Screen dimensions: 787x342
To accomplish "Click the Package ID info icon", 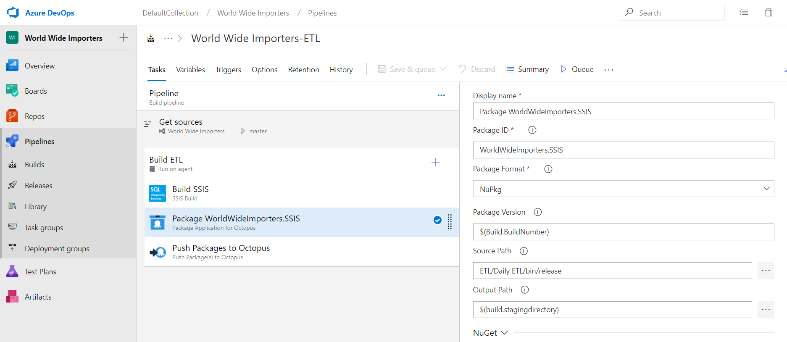I will coord(532,130).
